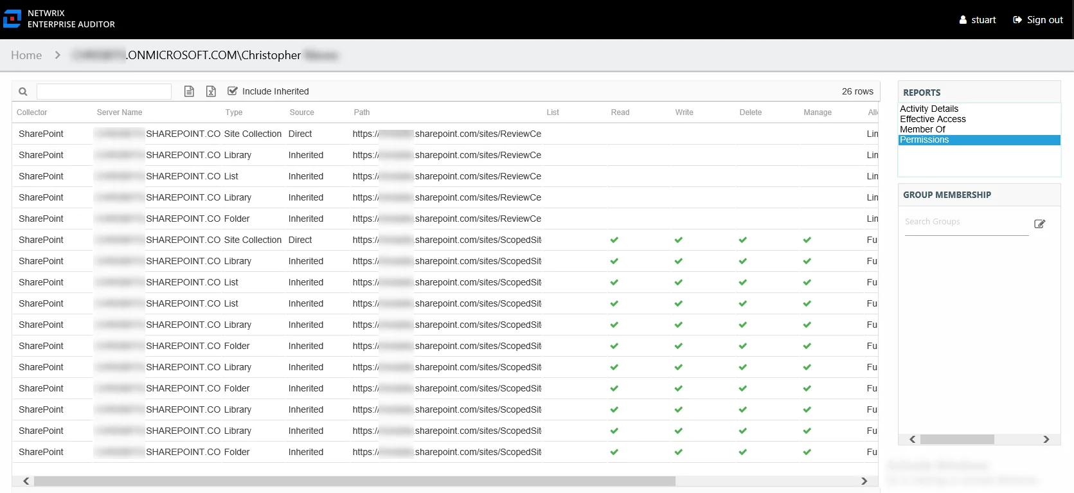The image size is (1074, 493).
Task: Select the Permissions report
Action: click(979, 139)
